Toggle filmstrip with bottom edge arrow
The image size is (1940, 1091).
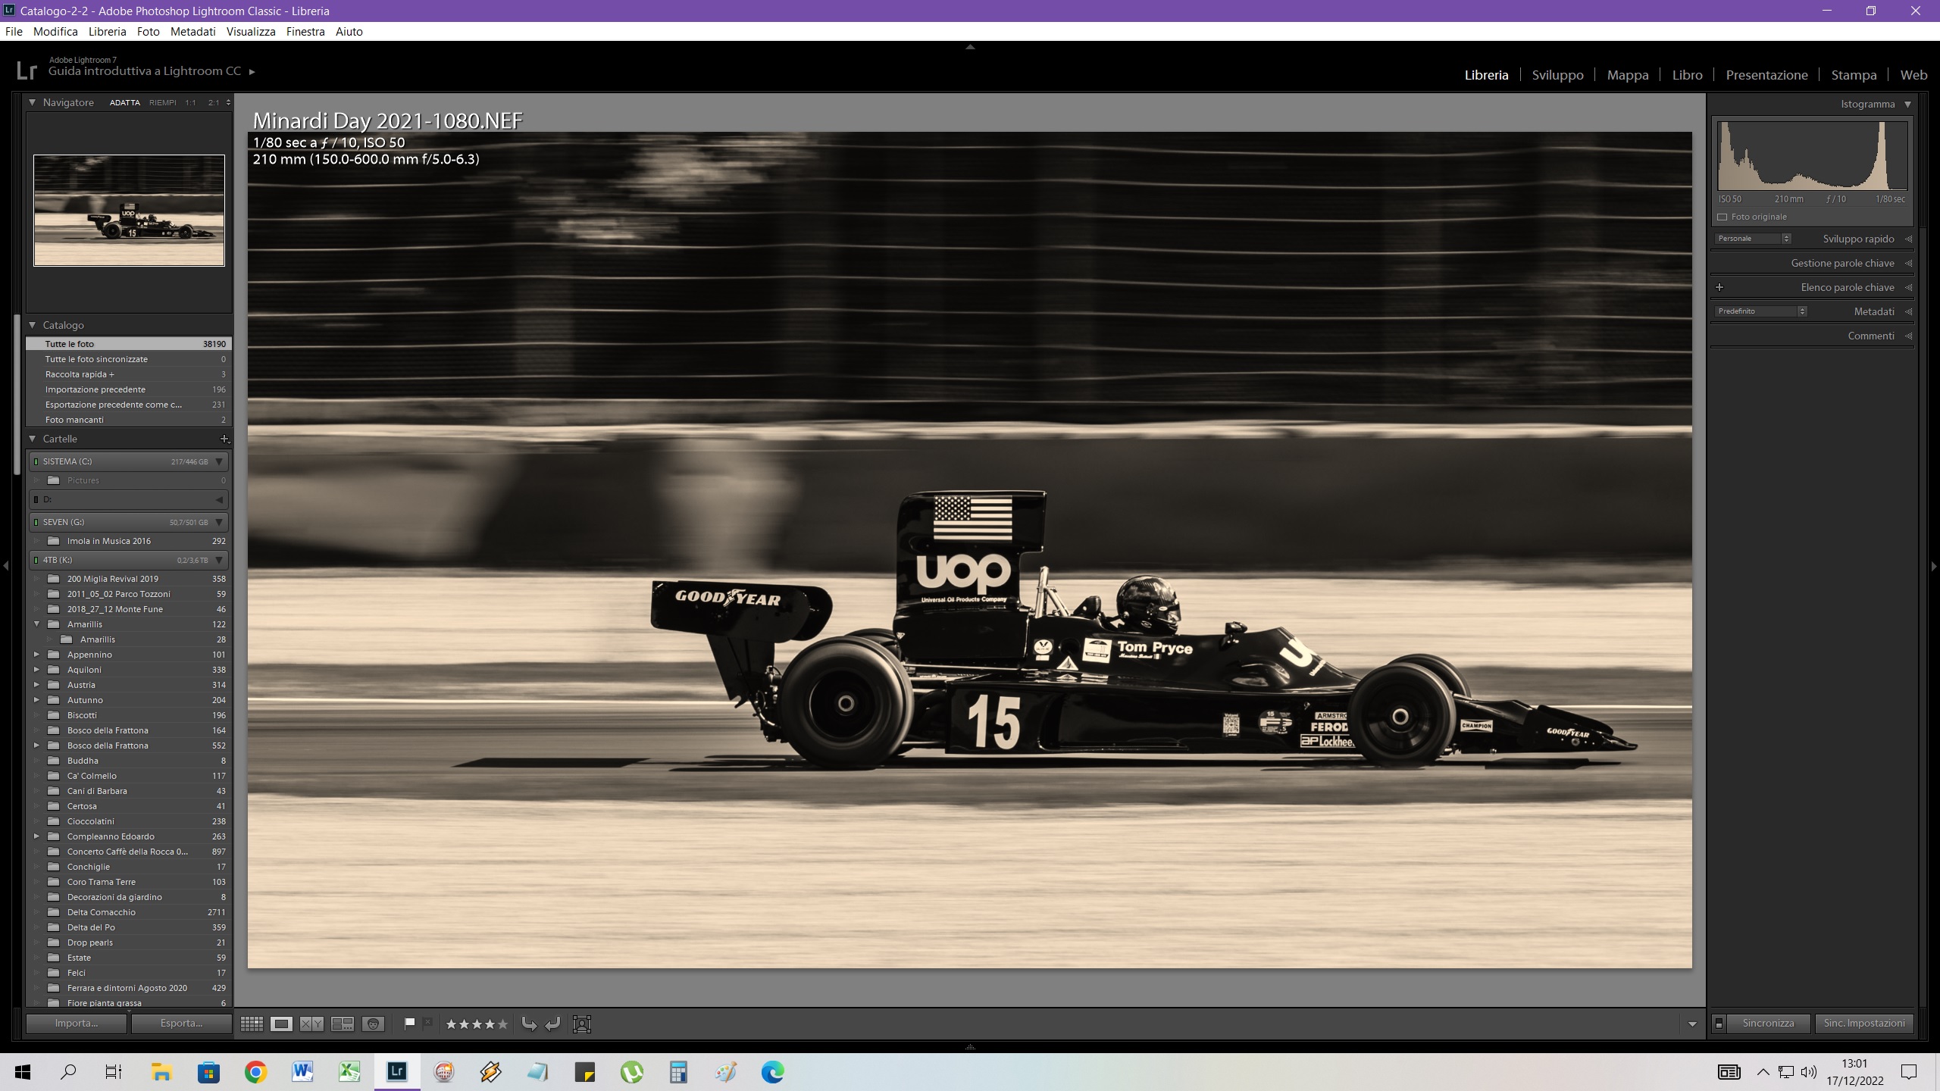(x=970, y=1047)
